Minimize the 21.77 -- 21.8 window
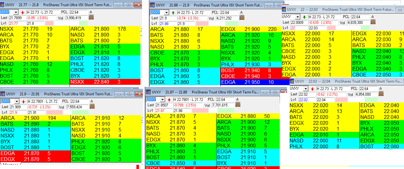404x169 pixels. (x=118, y=5)
